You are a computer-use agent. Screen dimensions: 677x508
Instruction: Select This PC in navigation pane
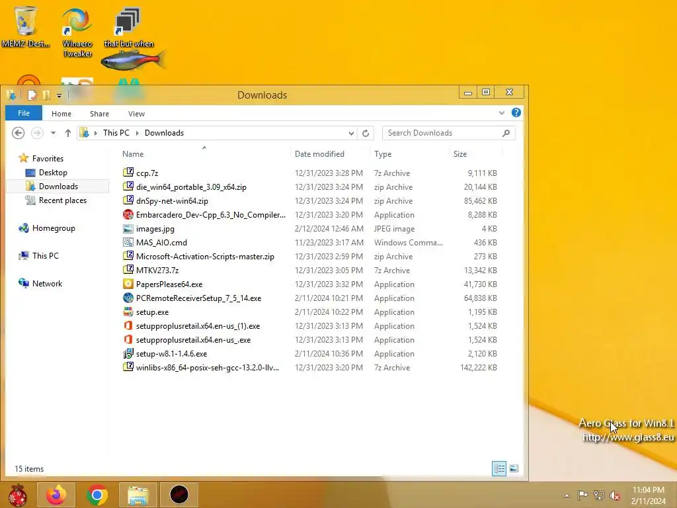(46, 256)
